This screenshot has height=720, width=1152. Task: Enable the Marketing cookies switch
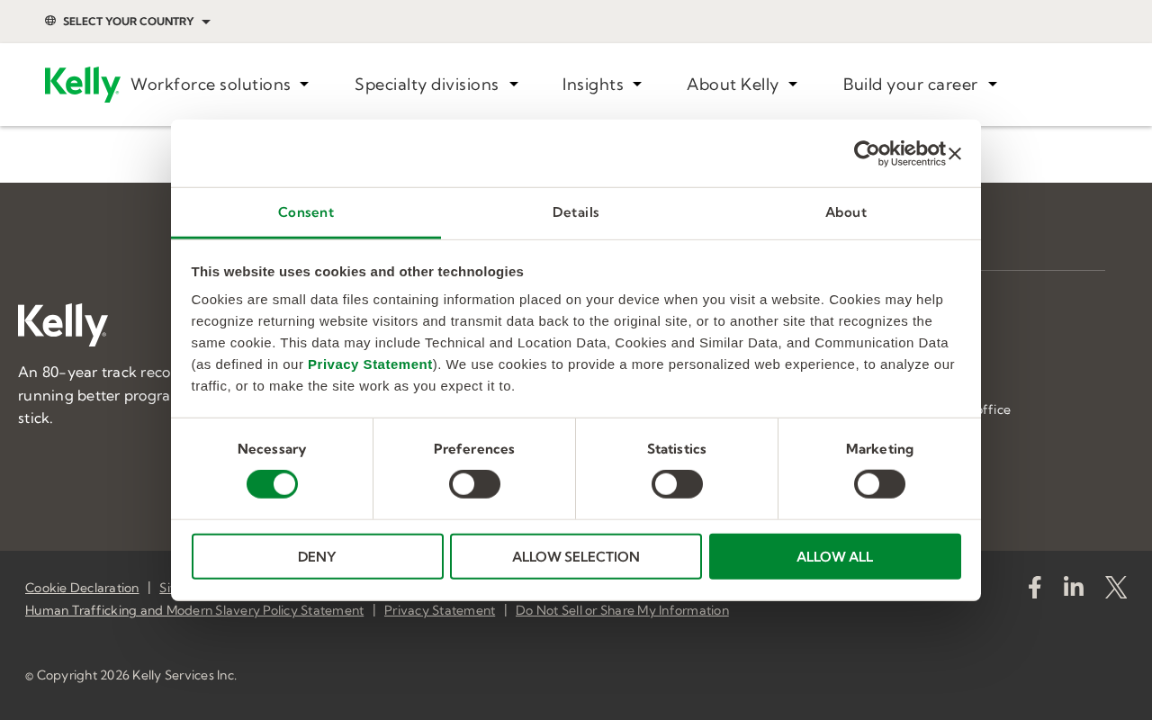tap(879, 484)
